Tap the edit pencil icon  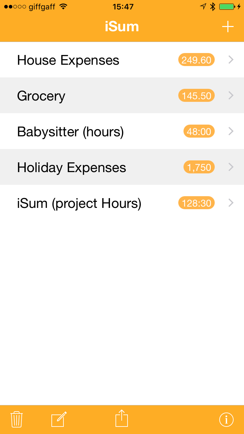tap(59, 419)
